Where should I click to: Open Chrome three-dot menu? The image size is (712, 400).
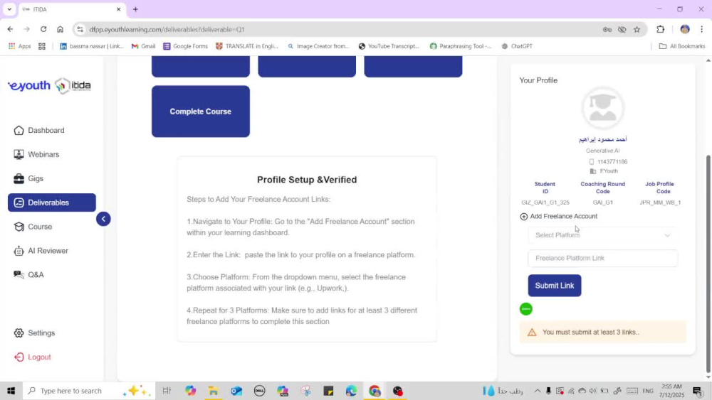click(702, 29)
